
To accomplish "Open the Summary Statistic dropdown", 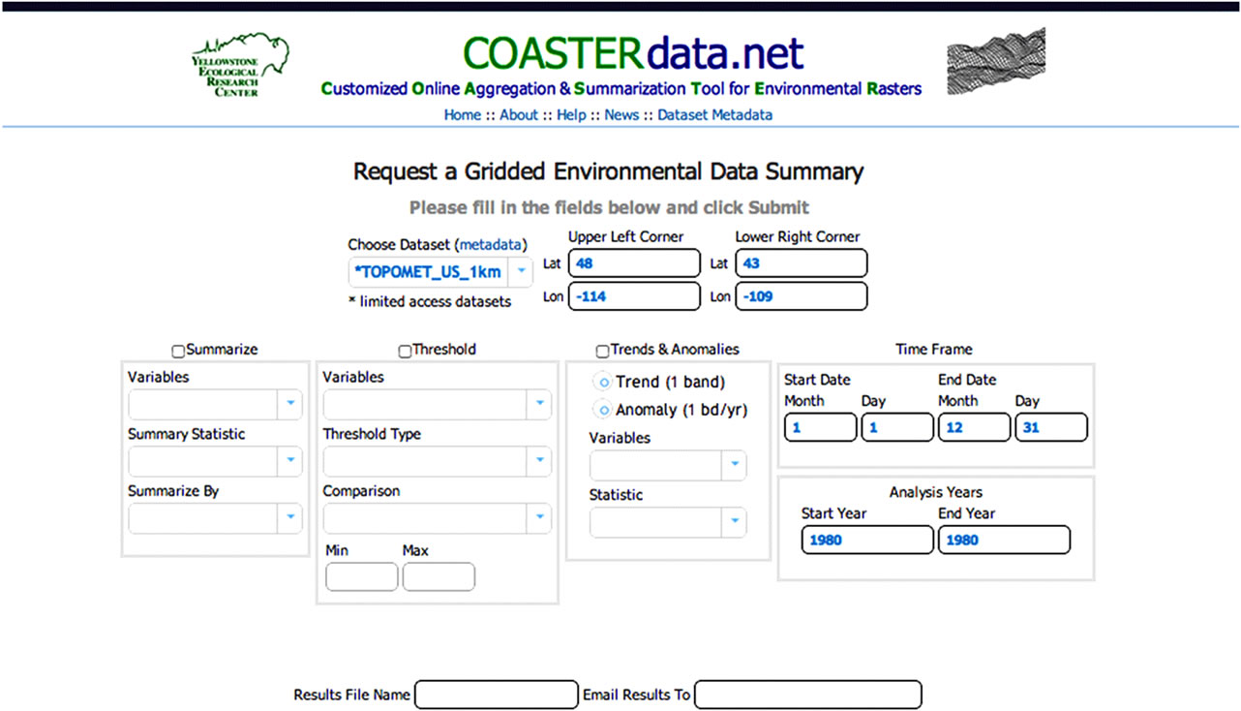I will (x=215, y=462).
